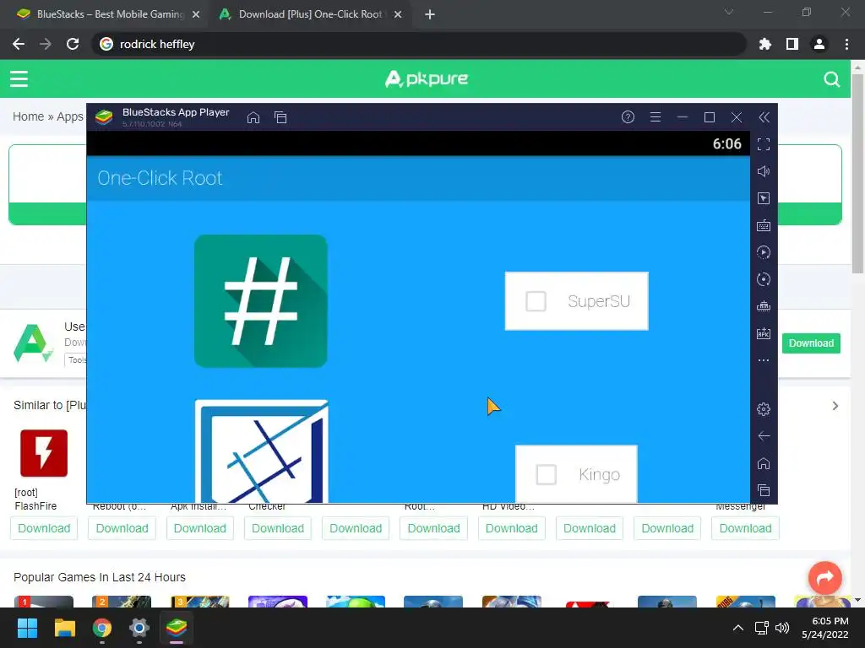Click Download button under Messenger app
Image resolution: width=865 pixels, height=648 pixels.
[745, 528]
